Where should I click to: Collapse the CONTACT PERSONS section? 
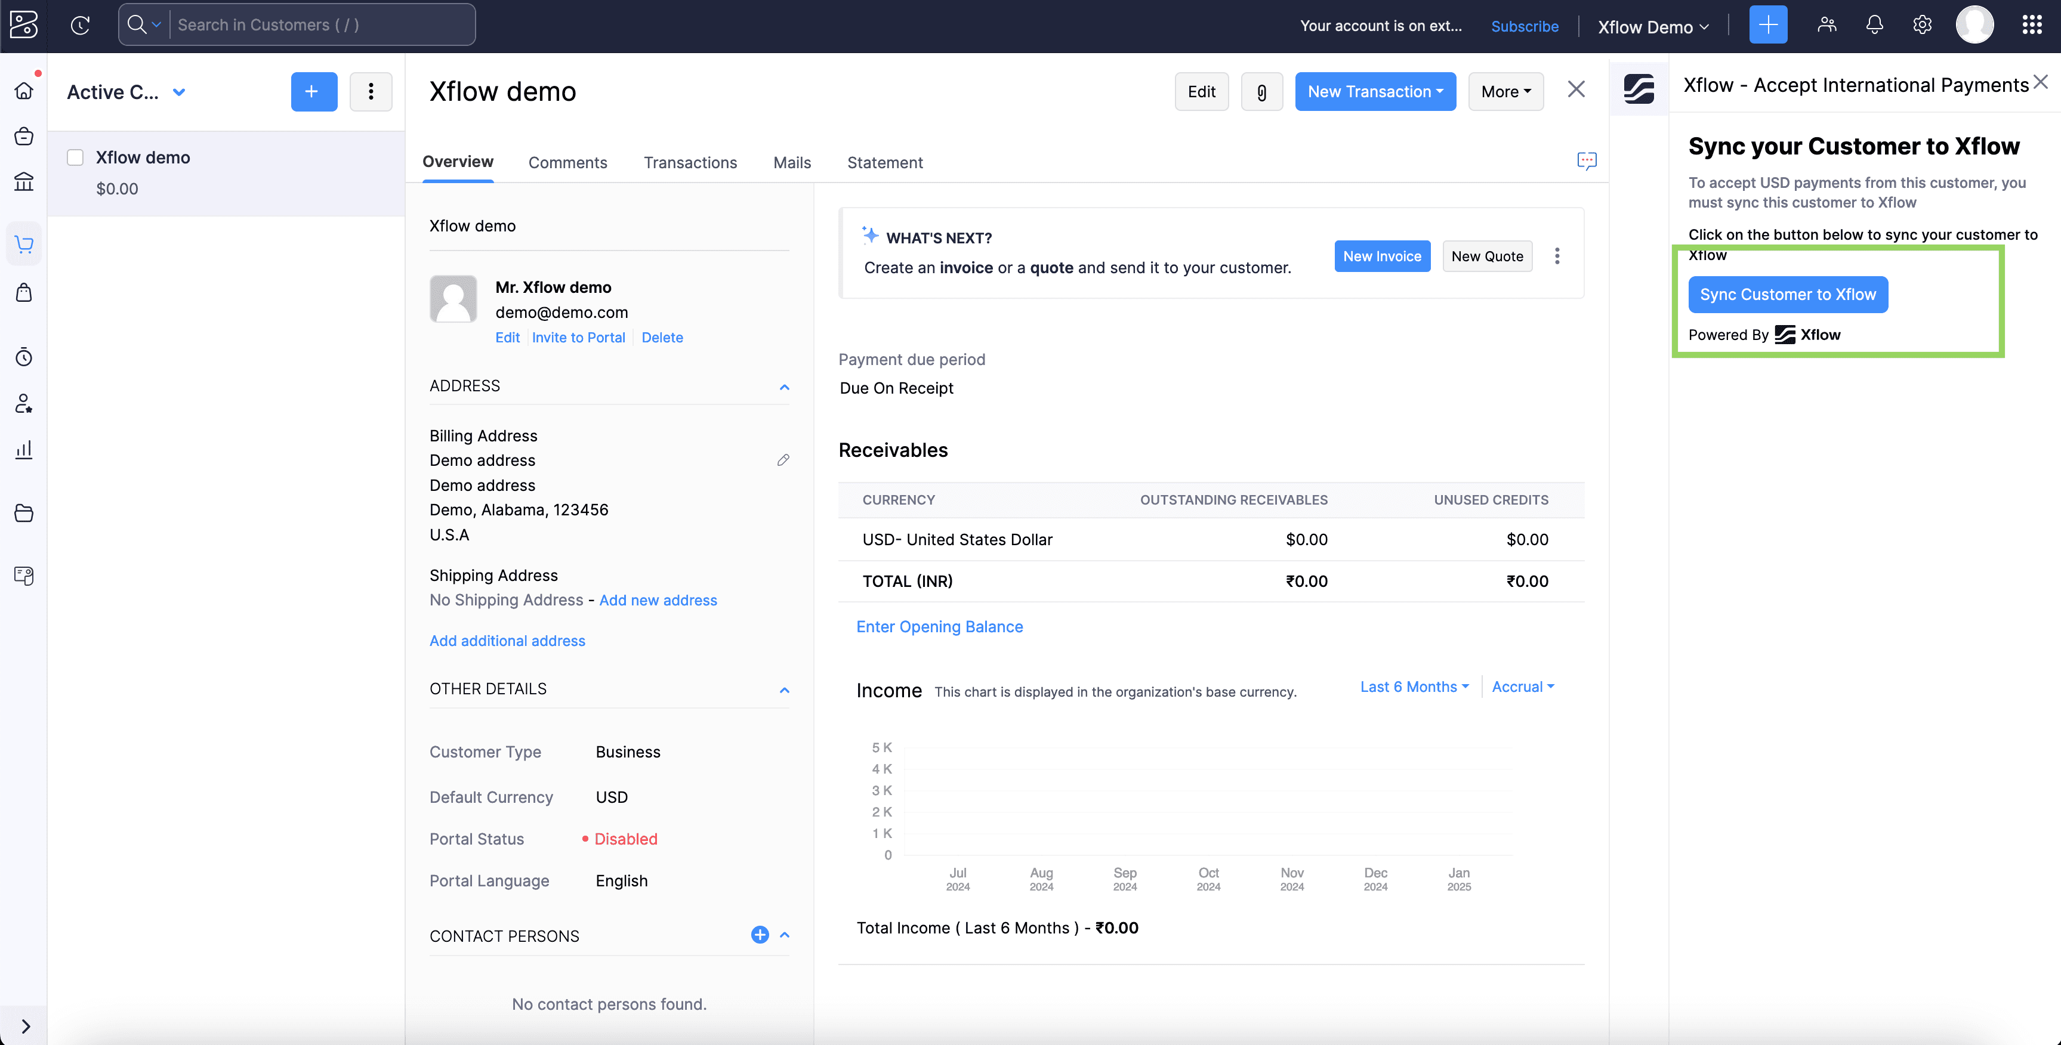pos(784,935)
